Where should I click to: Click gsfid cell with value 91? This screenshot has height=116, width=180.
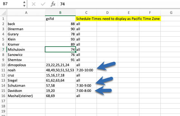[61, 60]
